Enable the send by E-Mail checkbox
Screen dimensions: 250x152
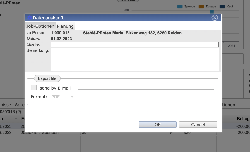pyautogui.click(x=34, y=88)
